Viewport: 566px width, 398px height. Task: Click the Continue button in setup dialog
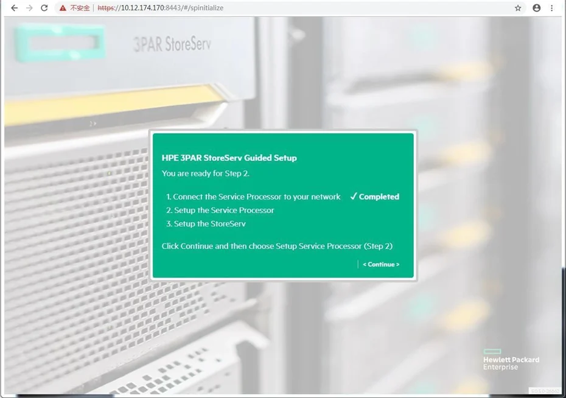point(381,264)
